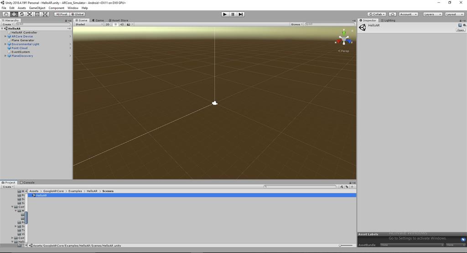
Task: Click the red X axis gizmo cone
Action: pyautogui.click(x=339, y=41)
